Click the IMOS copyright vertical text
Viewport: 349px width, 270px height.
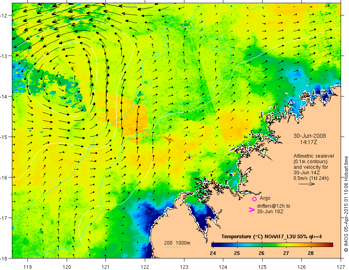click(346, 204)
